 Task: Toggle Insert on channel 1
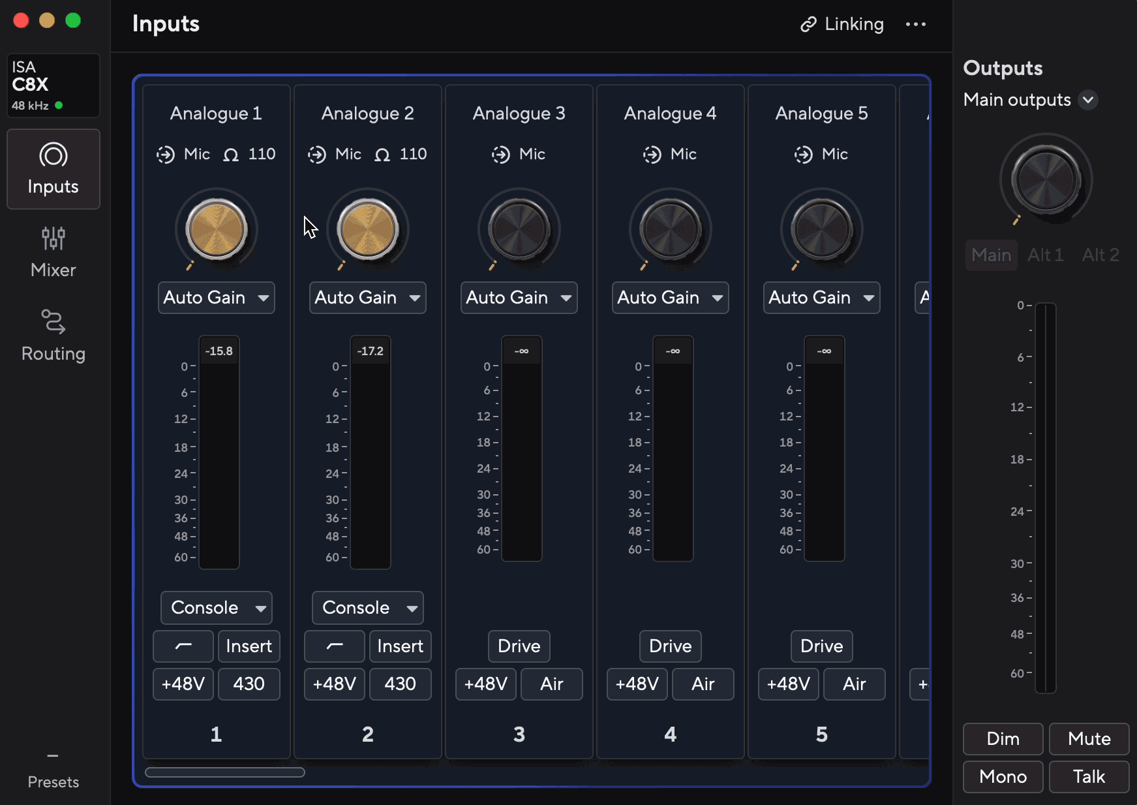point(249,646)
